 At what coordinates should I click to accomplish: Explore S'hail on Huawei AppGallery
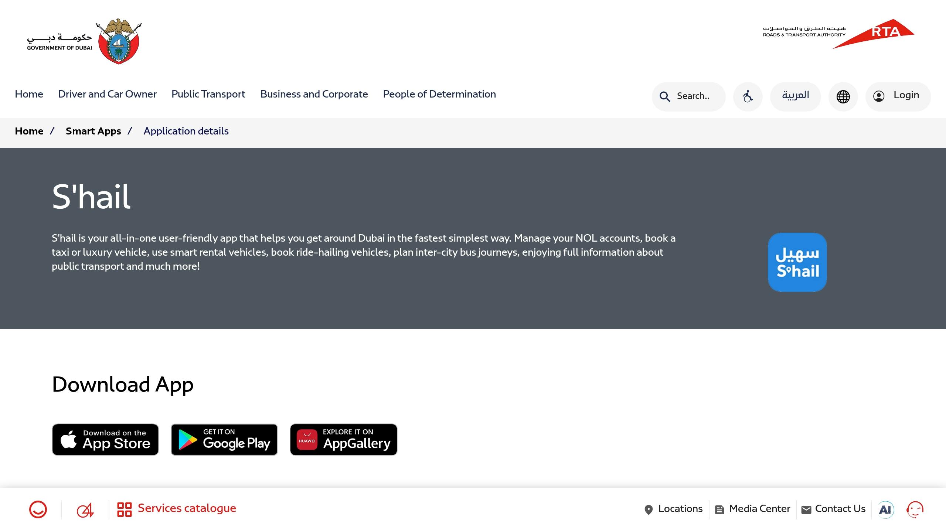pos(344,440)
